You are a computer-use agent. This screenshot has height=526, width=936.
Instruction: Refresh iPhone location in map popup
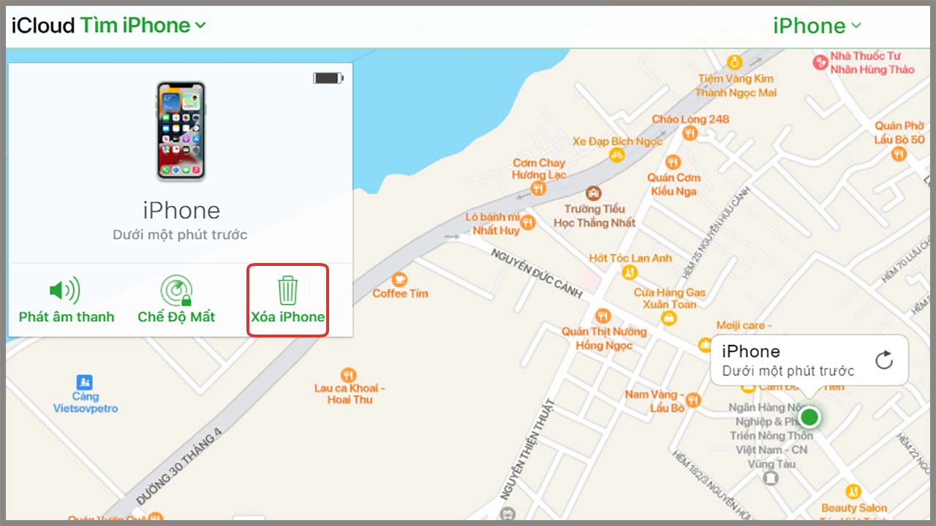pos(884,360)
